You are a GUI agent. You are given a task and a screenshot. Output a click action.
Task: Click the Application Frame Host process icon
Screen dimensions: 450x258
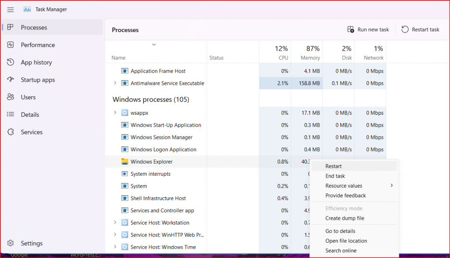point(124,71)
